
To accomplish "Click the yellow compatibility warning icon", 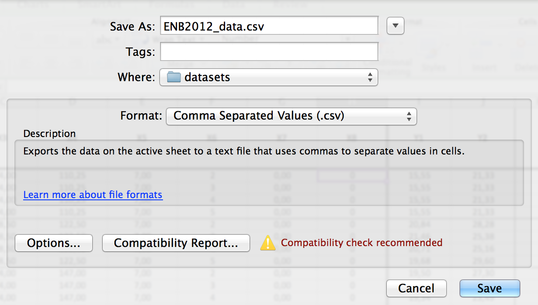I will point(267,243).
